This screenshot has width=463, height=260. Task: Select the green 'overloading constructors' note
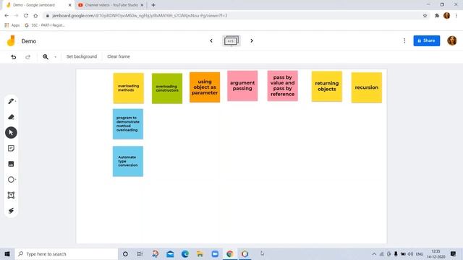(x=167, y=88)
